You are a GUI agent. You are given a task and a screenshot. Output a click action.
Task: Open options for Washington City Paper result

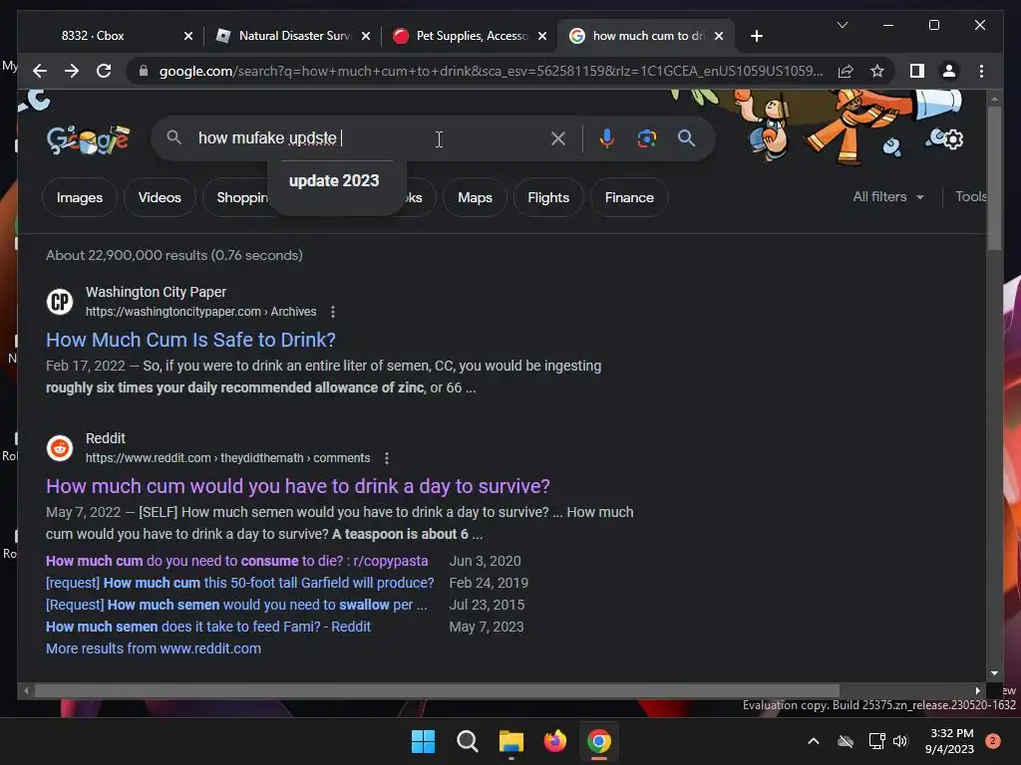tap(333, 312)
